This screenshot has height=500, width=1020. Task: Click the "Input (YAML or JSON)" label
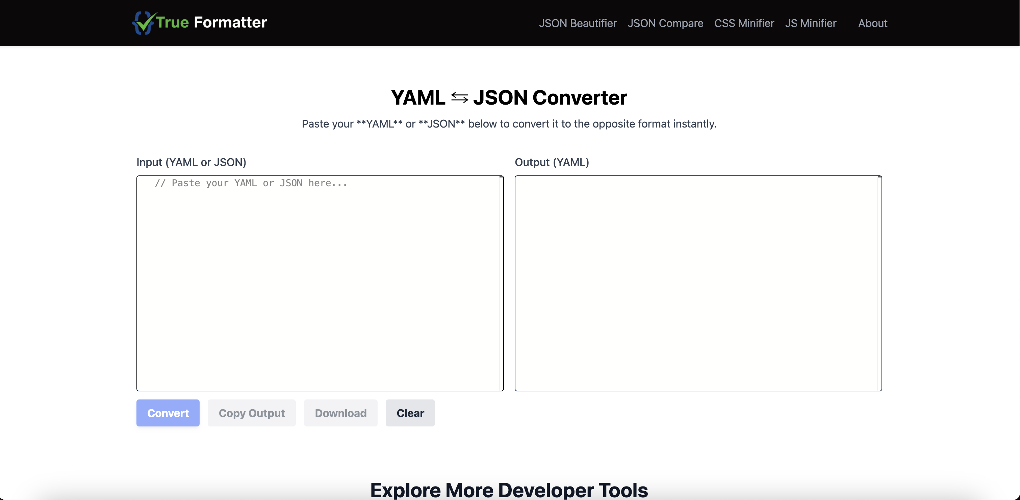click(191, 162)
